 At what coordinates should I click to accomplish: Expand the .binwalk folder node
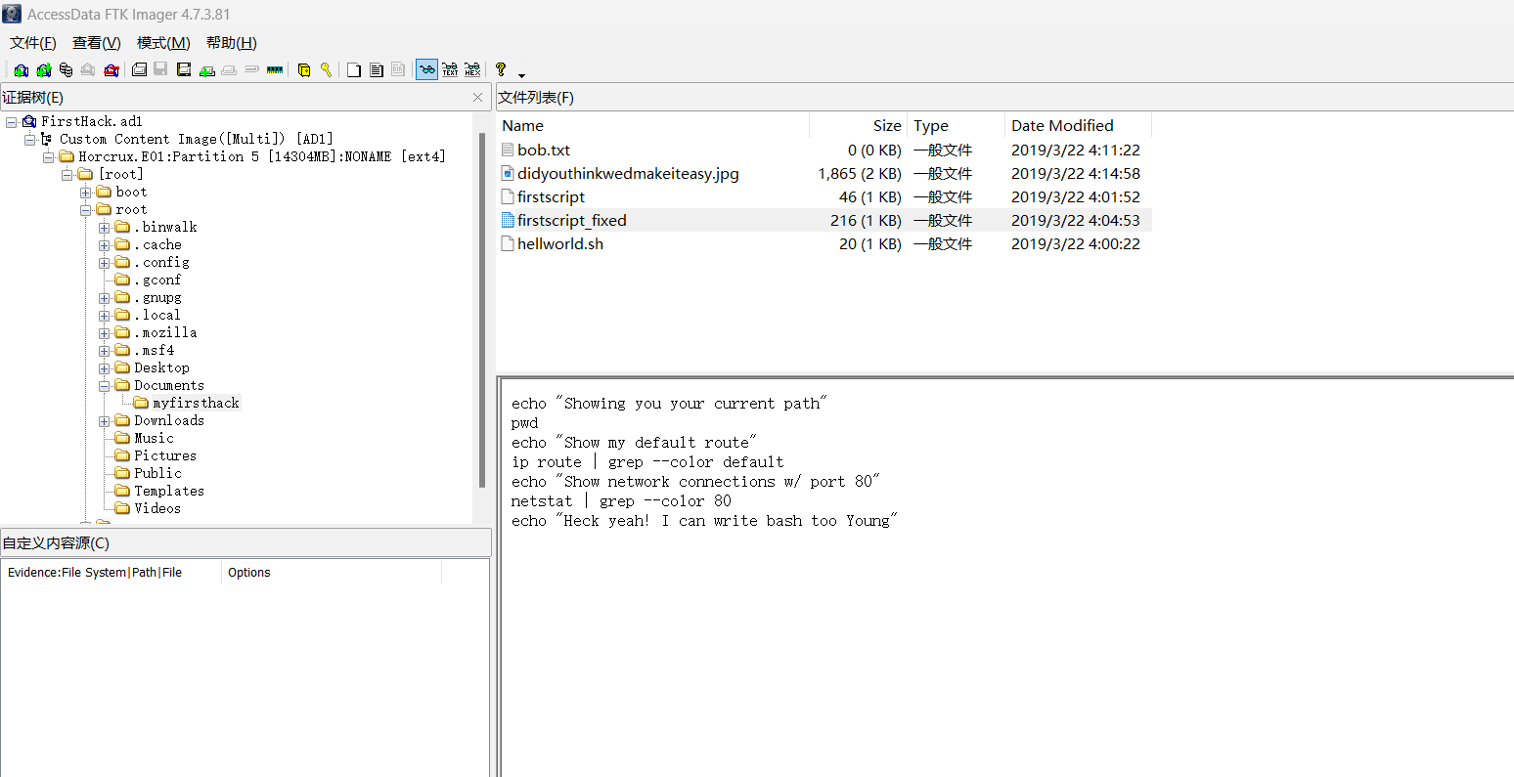click(104, 228)
